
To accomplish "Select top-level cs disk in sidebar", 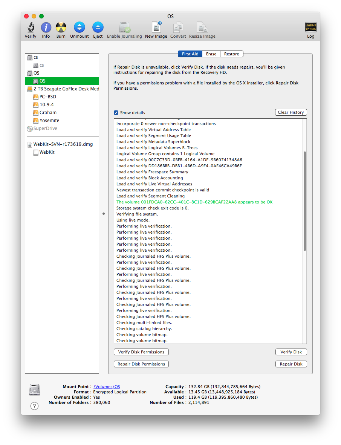I will click(62, 57).
